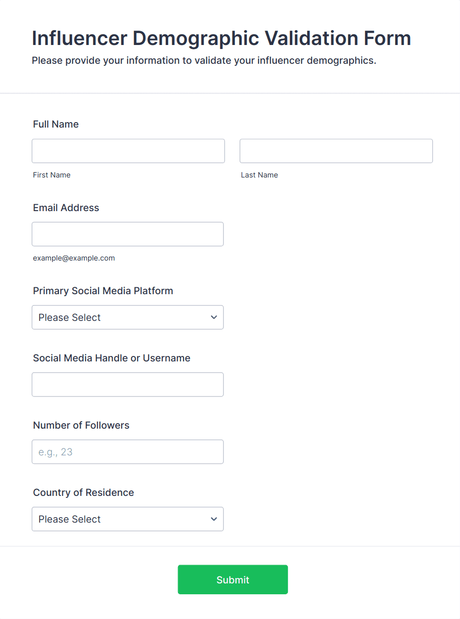This screenshot has width=460, height=619.
Task: Click the Email Address label
Action: [66, 208]
